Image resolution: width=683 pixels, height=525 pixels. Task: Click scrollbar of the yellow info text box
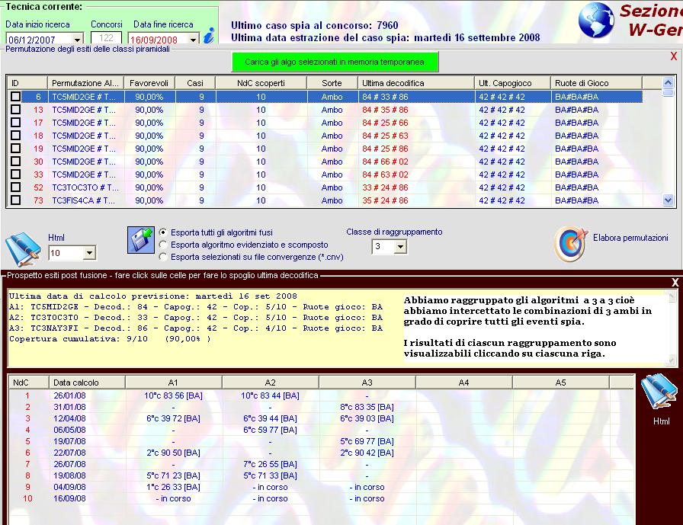coord(672,328)
